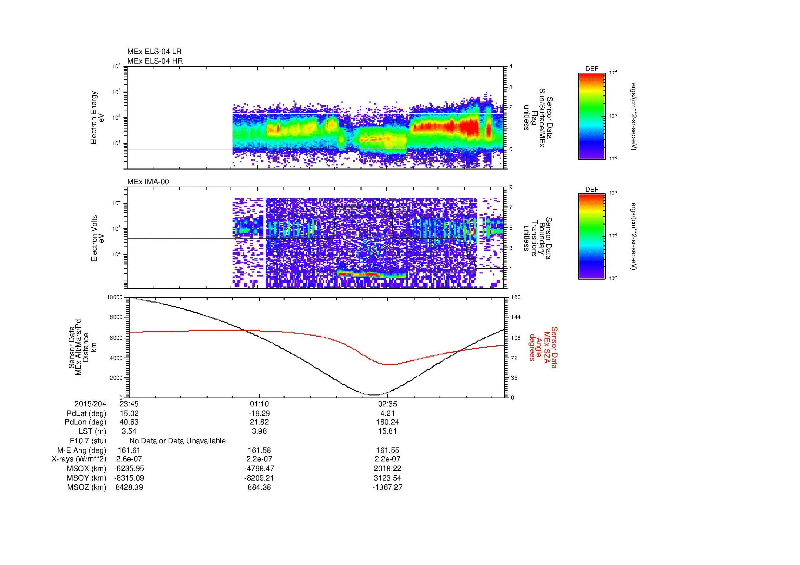The width and height of the screenshot is (800, 565).
Task: Click the PdLat value '15.02'
Action: click(129, 414)
